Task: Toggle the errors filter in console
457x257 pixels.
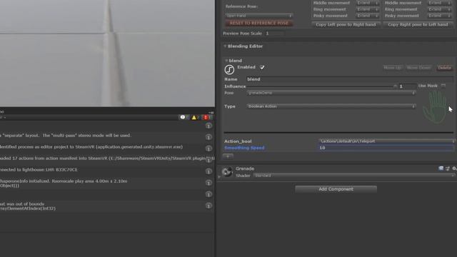Action: coord(206,117)
